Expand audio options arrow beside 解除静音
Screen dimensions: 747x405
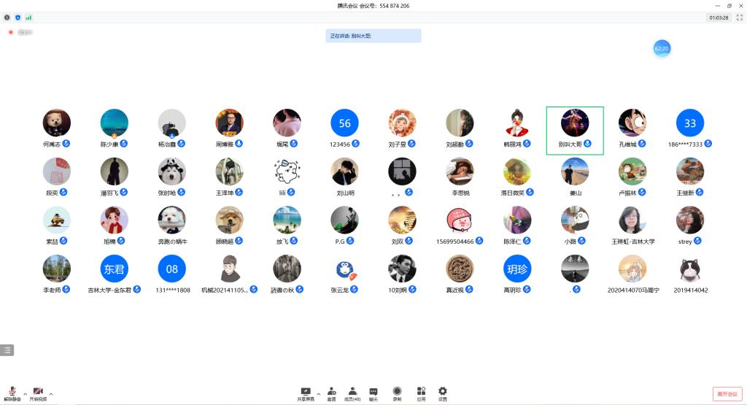point(26,394)
